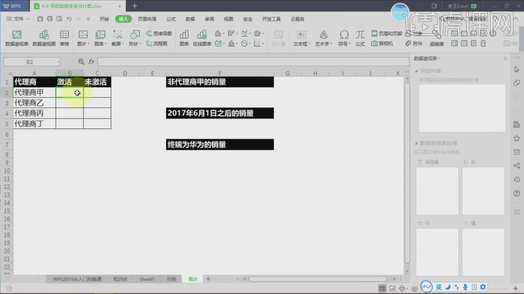Click the history clock icon in right sidebar
Viewport: 524px width, 294px height.
[517, 180]
